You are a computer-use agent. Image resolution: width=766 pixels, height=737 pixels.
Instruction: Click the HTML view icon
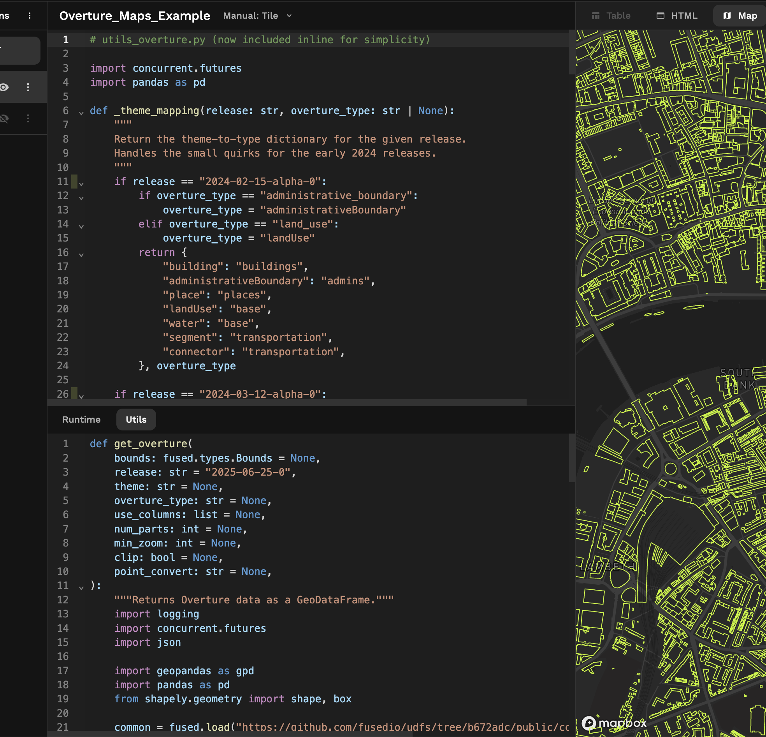pyautogui.click(x=661, y=16)
